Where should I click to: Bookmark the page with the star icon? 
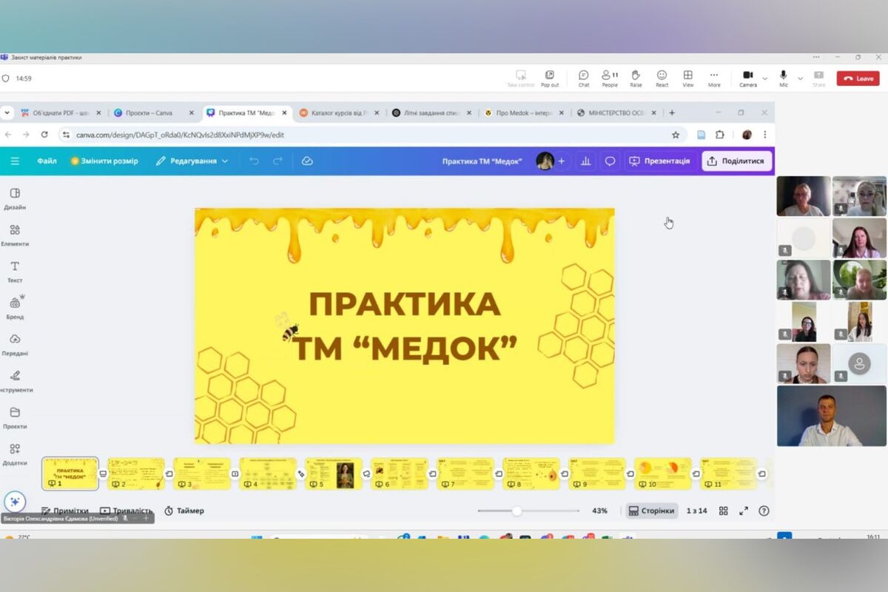676,135
